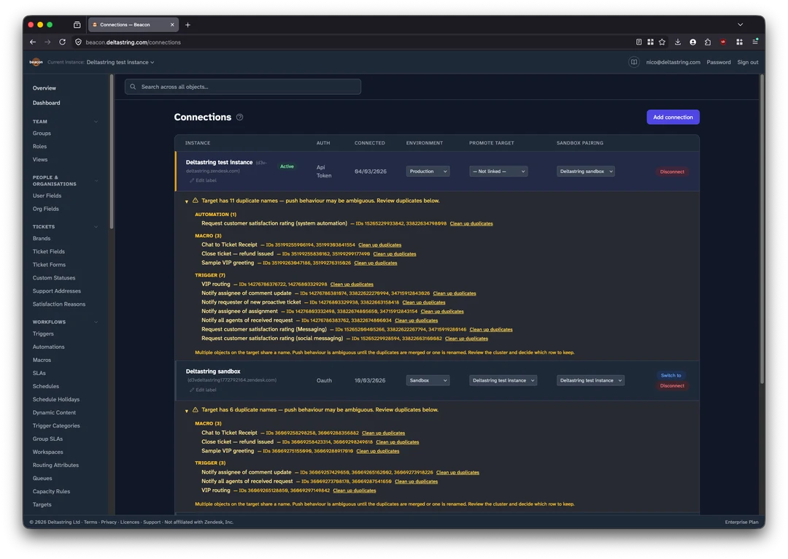The image size is (788, 559).
Task: Open the Current instance dropdown
Action: [120, 62]
